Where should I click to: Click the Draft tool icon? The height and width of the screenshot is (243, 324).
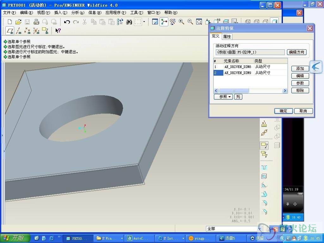[264, 194]
